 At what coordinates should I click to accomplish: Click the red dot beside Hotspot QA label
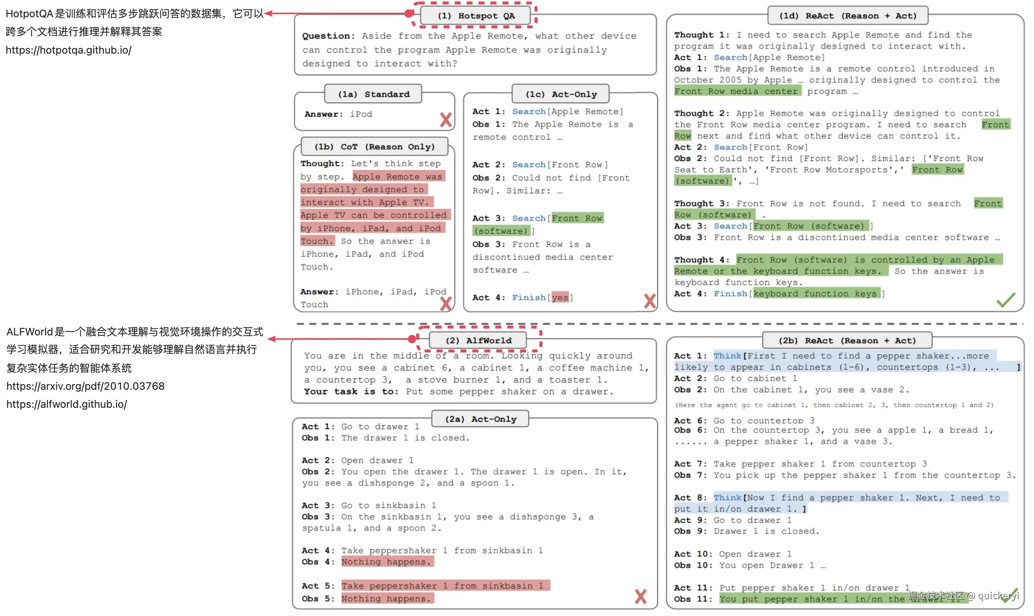(x=409, y=13)
